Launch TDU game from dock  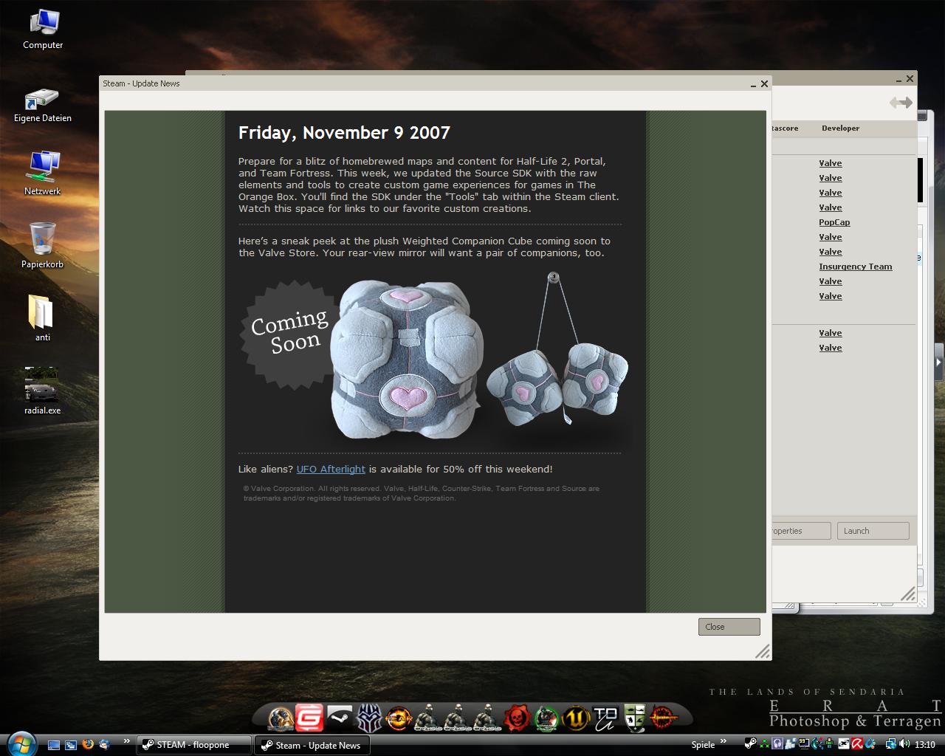coord(605,717)
